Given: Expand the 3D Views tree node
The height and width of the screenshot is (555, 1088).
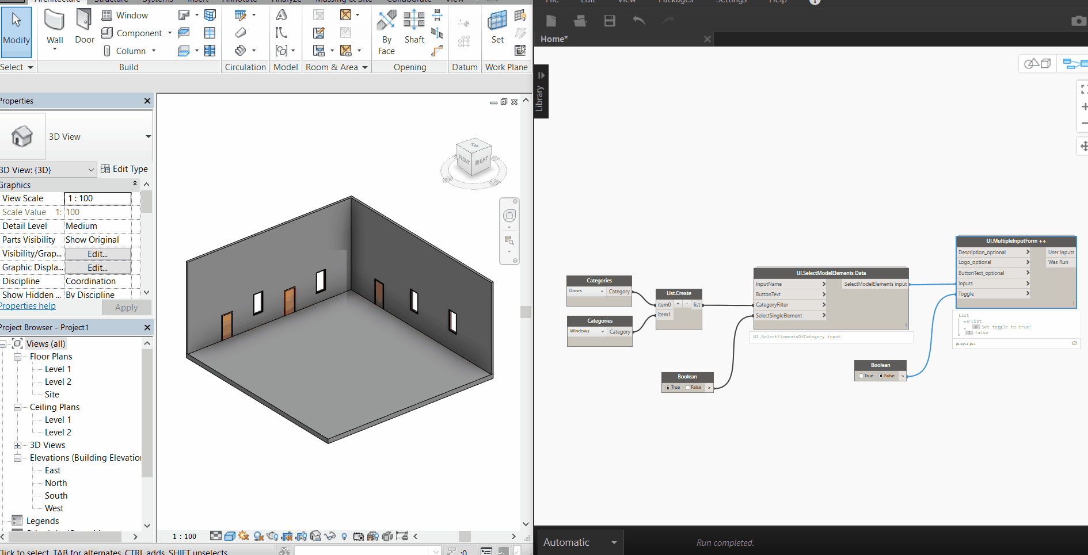Looking at the screenshot, I should [17, 445].
